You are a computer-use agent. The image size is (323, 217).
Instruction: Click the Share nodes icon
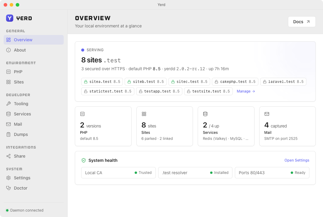tap(8, 156)
